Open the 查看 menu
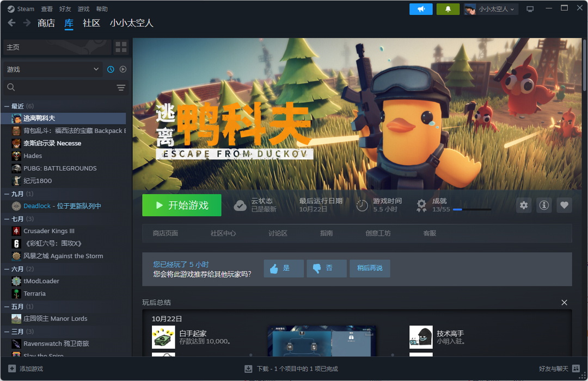 (x=47, y=9)
